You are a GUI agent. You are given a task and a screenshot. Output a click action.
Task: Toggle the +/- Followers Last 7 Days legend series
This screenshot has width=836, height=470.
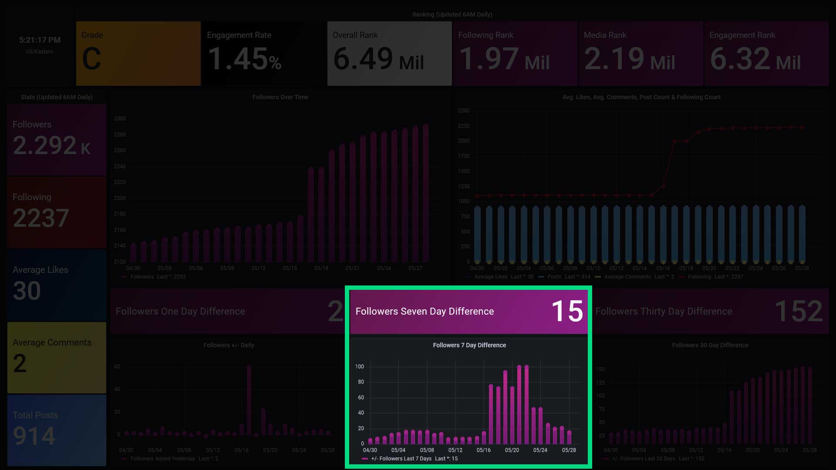(x=401, y=459)
